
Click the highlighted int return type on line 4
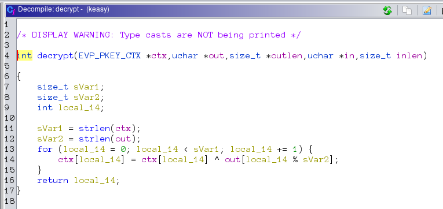[x=24, y=56]
